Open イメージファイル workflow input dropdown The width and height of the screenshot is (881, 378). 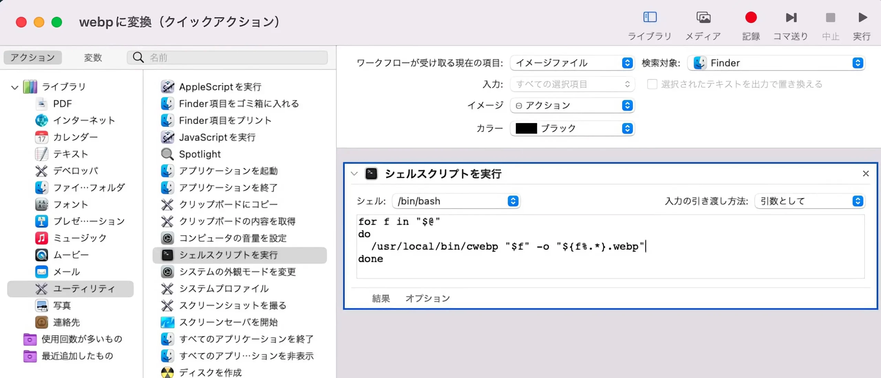572,63
